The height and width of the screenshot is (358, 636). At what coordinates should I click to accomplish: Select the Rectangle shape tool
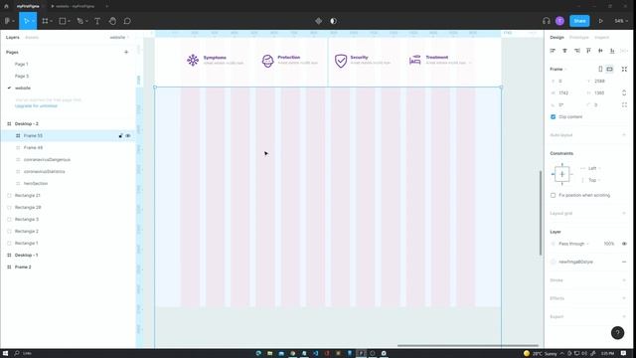63,21
